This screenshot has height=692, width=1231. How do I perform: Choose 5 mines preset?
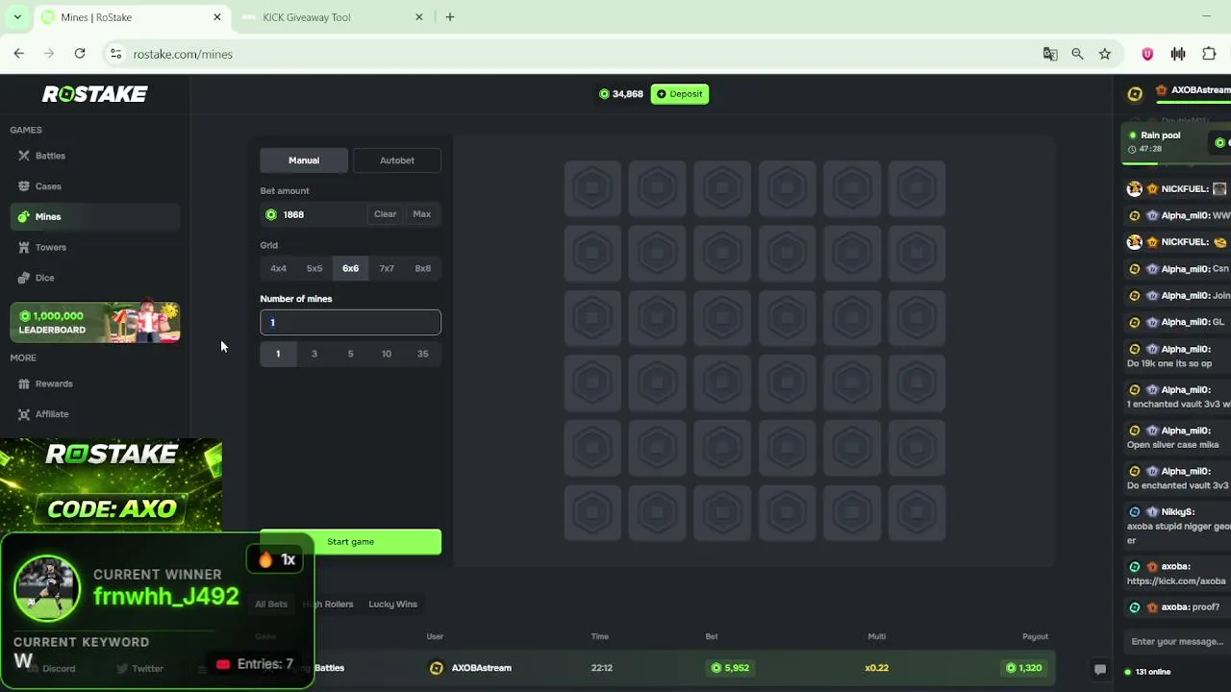pos(350,354)
